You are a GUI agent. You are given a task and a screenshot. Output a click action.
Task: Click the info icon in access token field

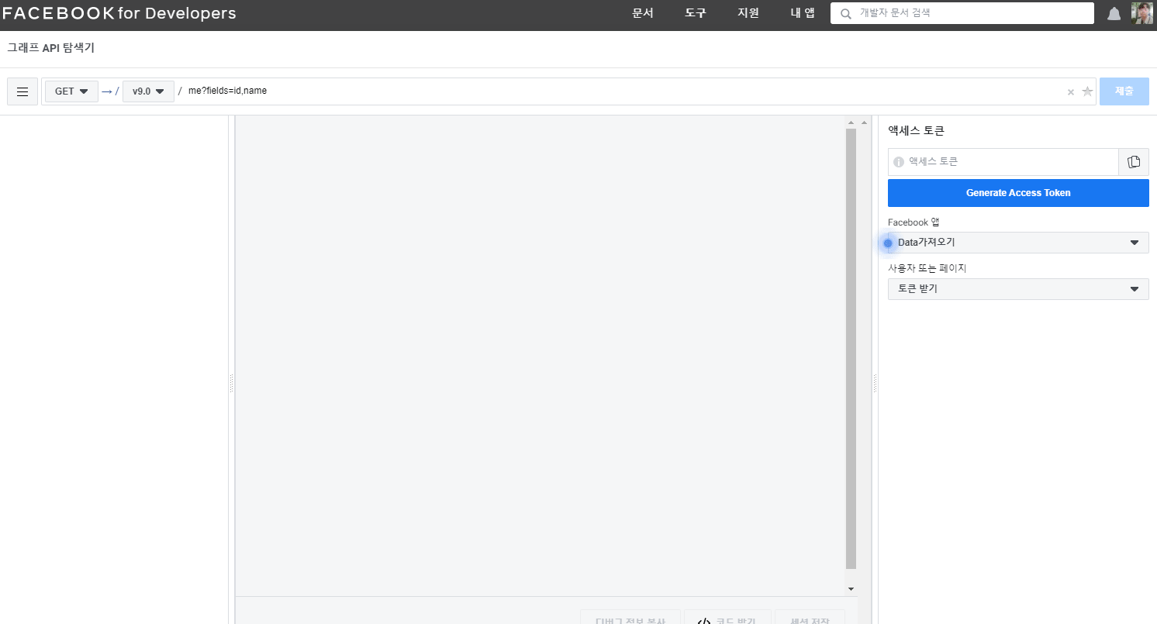tap(898, 162)
